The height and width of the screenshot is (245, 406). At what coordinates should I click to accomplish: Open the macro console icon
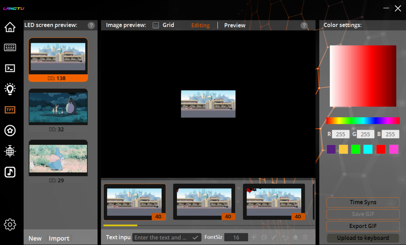(x=10, y=68)
